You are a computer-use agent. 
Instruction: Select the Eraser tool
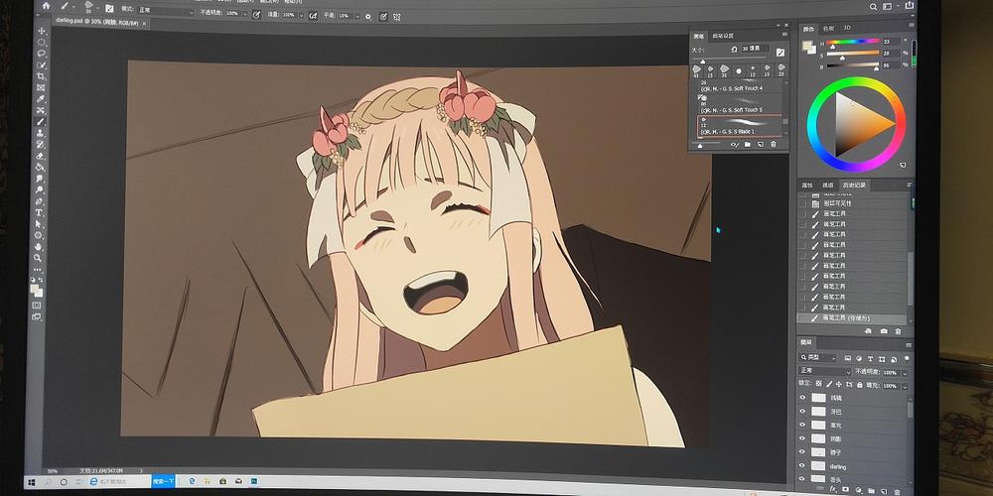click(42, 157)
